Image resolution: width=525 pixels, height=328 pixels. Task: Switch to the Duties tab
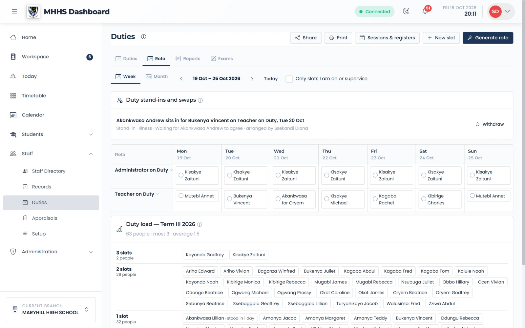click(x=126, y=59)
